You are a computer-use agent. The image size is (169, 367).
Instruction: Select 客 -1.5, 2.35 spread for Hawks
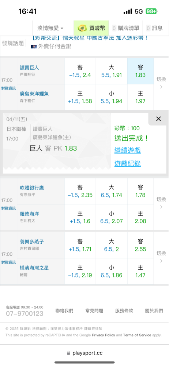(80, 191)
